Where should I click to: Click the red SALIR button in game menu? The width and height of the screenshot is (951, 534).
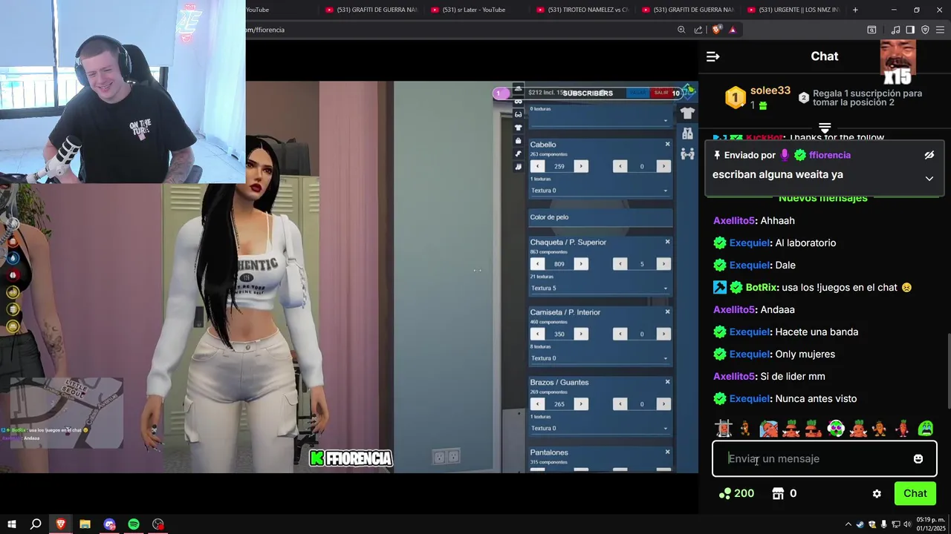(x=660, y=93)
